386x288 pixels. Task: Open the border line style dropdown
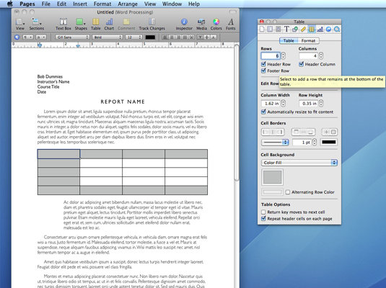click(275, 142)
